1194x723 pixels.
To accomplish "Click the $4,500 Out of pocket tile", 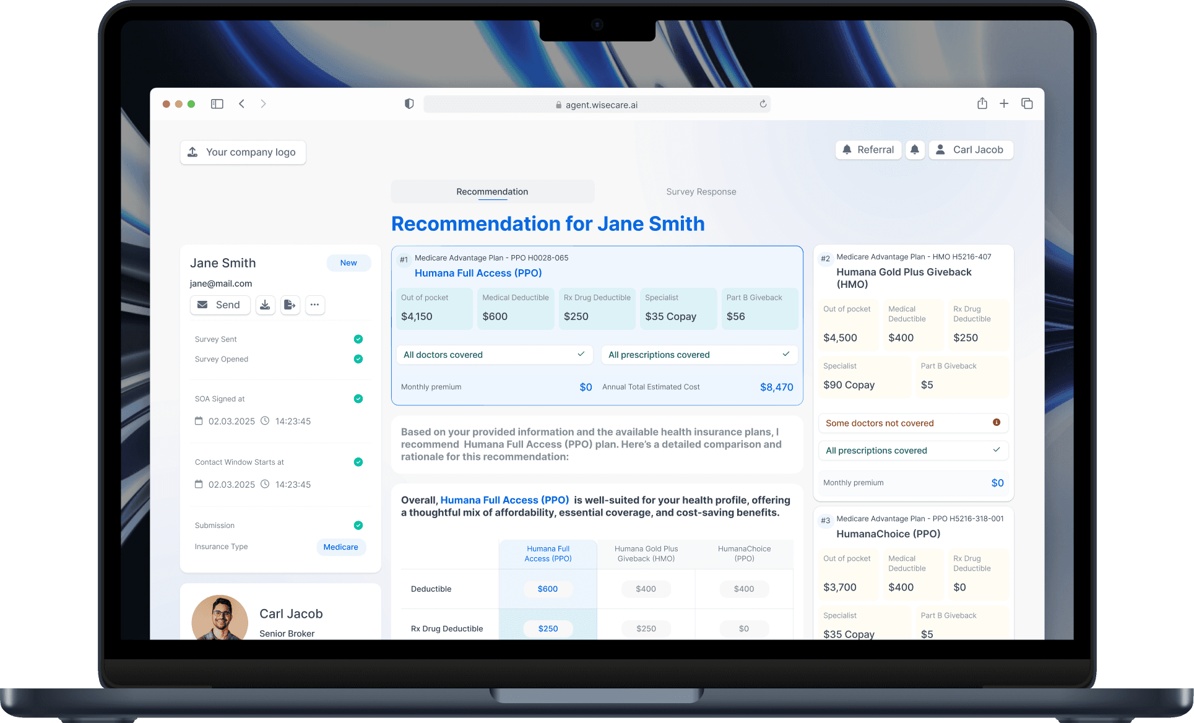I will point(848,326).
